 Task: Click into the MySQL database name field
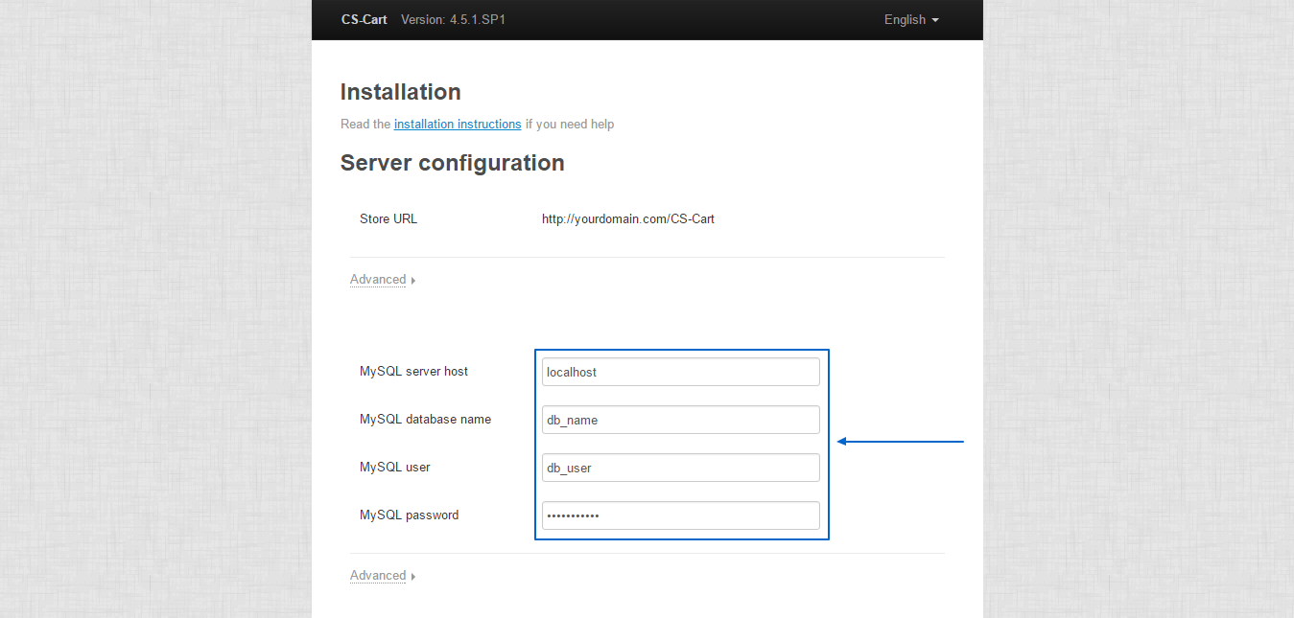680,420
